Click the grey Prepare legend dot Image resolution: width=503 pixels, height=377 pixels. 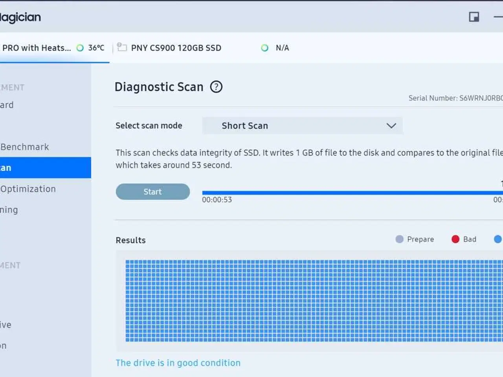(x=399, y=239)
